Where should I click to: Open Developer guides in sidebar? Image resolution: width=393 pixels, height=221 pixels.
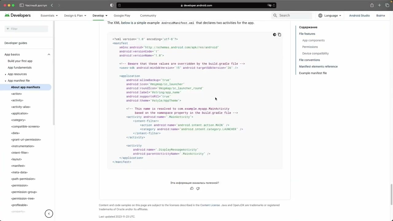coord(16,43)
